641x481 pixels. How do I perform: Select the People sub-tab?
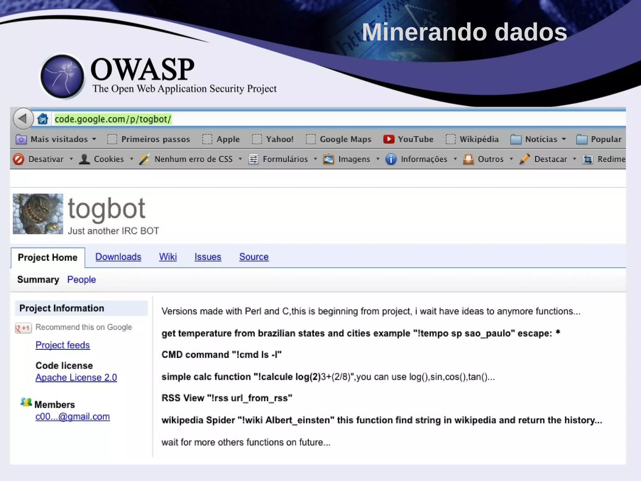coord(81,279)
